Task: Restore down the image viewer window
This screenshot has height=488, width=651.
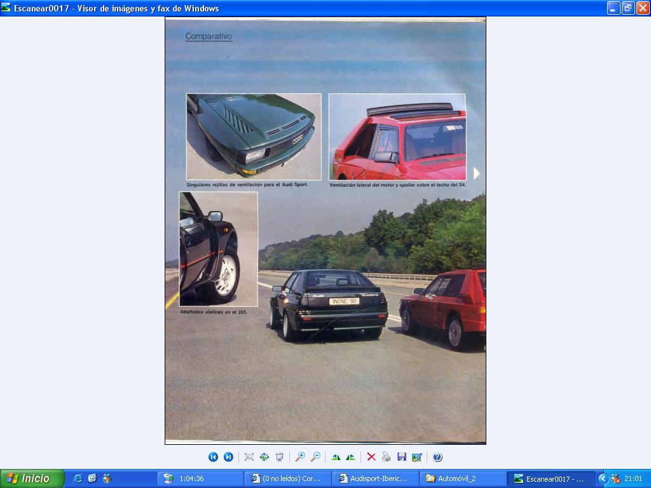Action: pos(628,8)
